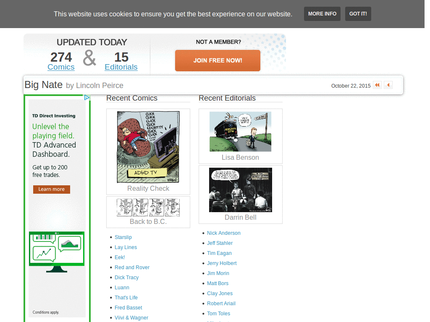
Task: Click the October 22, 2015 date
Action: (351, 86)
